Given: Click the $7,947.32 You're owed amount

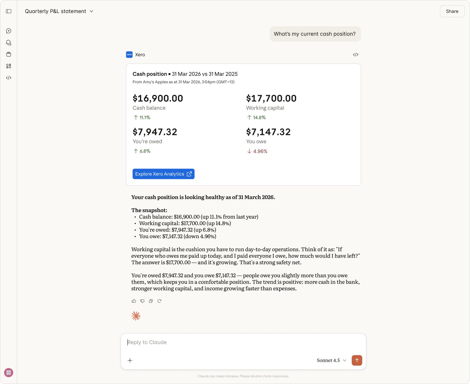Looking at the screenshot, I should 155,132.
